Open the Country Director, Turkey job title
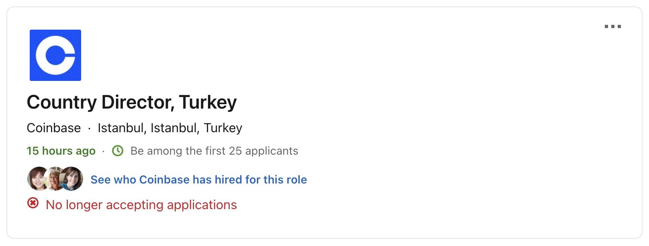Screen dimensions: 649x246 132,102
